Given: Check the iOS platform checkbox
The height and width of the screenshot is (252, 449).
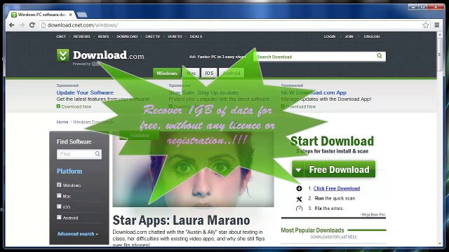Looking at the screenshot, I should (59, 206).
